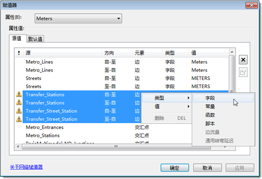Click 字段 type cell in Streets 至-自 row
Image resolution: width=262 pixels, height=179 pixels.
pyautogui.click(x=170, y=86)
